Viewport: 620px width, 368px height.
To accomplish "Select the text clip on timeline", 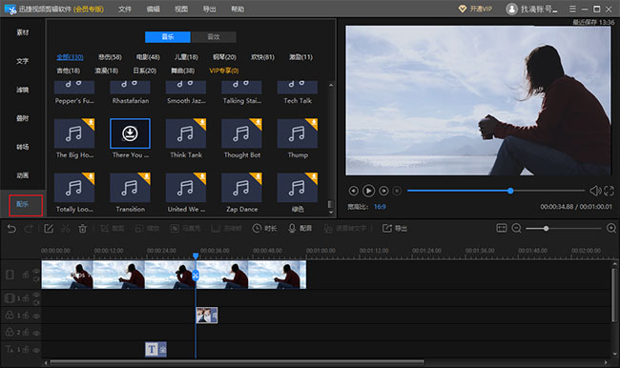I will click(155, 350).
